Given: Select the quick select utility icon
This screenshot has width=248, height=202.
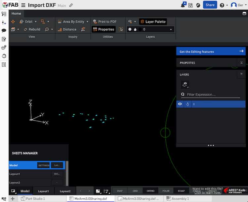Looking at the screenshot, I should point(121,29).
